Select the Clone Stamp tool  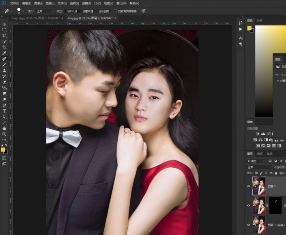pyautogui.click(x=4, y=70)
